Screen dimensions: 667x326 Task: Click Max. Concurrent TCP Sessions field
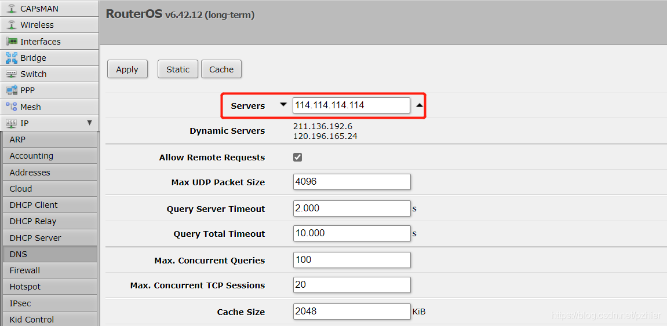pyautogui.click(x=352, y=285)
